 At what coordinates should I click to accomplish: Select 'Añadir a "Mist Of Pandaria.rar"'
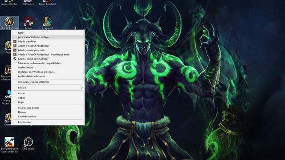(48, 46)
